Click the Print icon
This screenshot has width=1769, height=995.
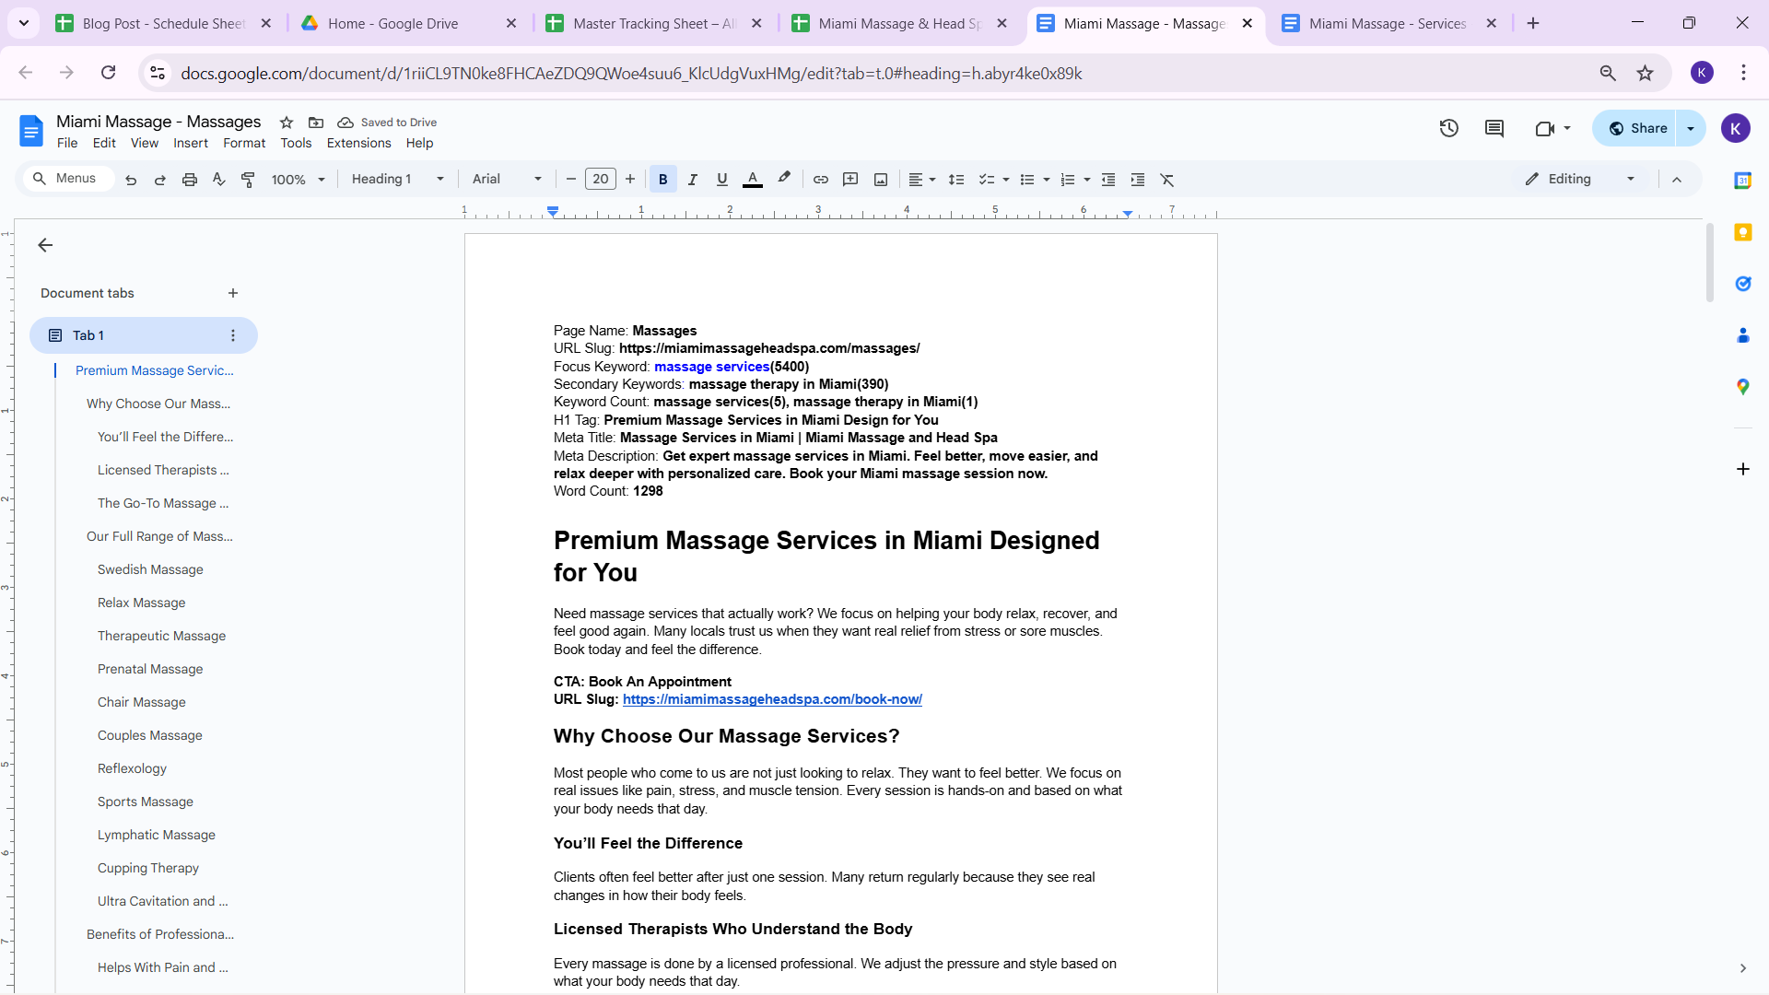190,180
